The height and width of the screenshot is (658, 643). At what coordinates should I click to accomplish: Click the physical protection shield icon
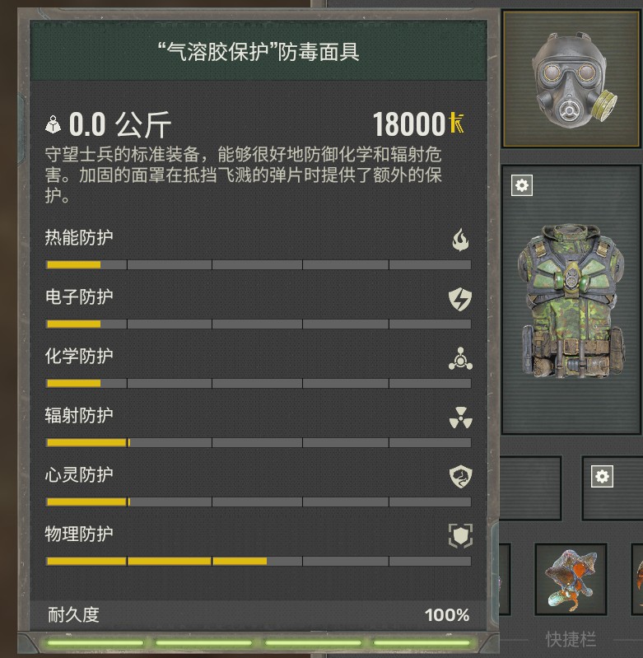460,536
